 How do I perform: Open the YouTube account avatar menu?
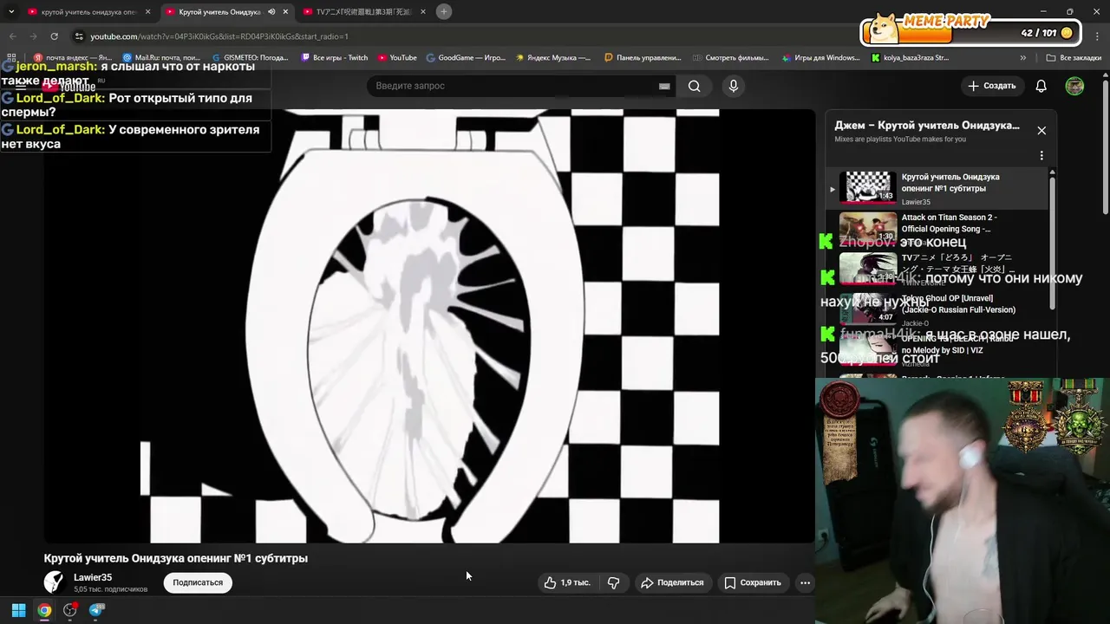pyautogui.click(x=1074, y=86)
